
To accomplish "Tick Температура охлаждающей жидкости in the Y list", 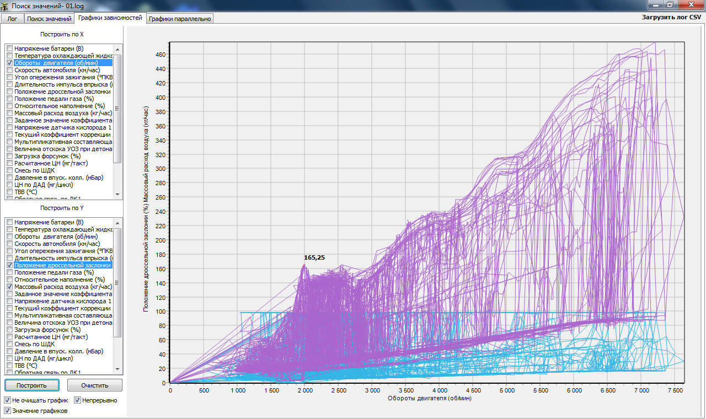I will point(9,229).
